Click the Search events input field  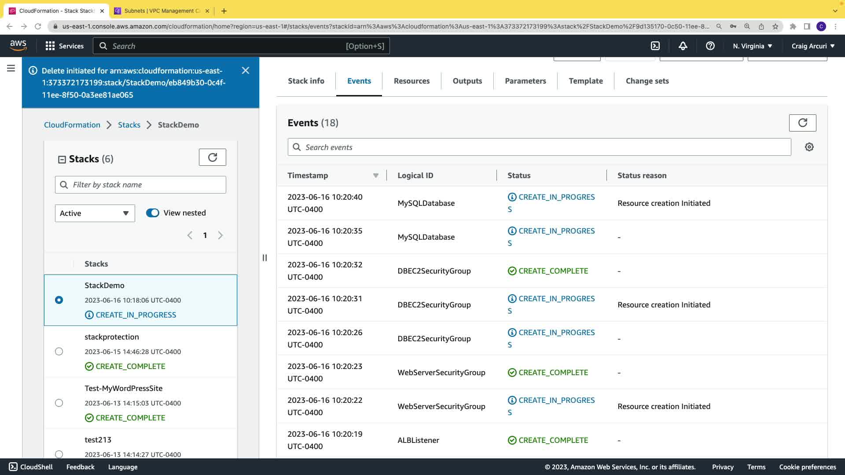coord(539,147)
